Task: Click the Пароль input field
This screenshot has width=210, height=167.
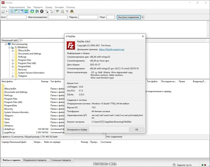Action: pyautogui.click(x=88, y=17)
